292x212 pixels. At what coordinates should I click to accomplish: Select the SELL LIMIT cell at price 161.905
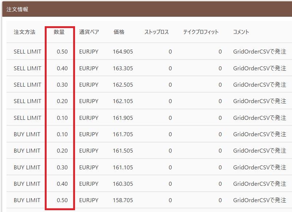click(x=27, y=118)
